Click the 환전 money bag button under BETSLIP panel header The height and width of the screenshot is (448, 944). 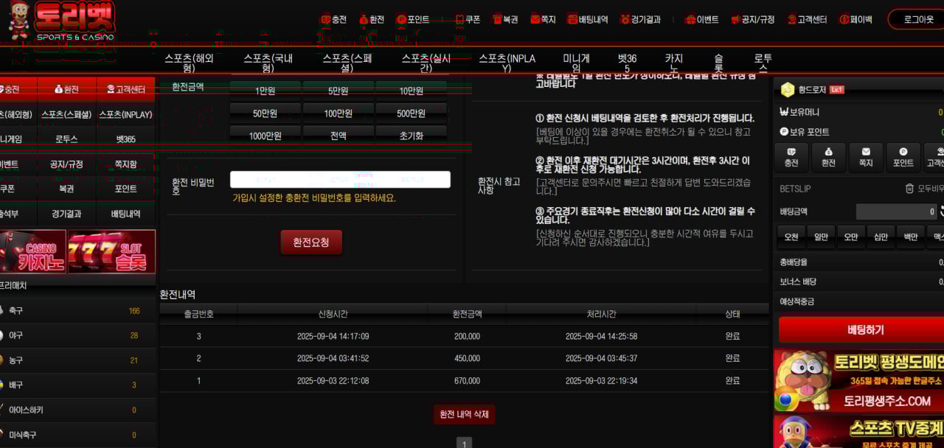click(828, 157)
